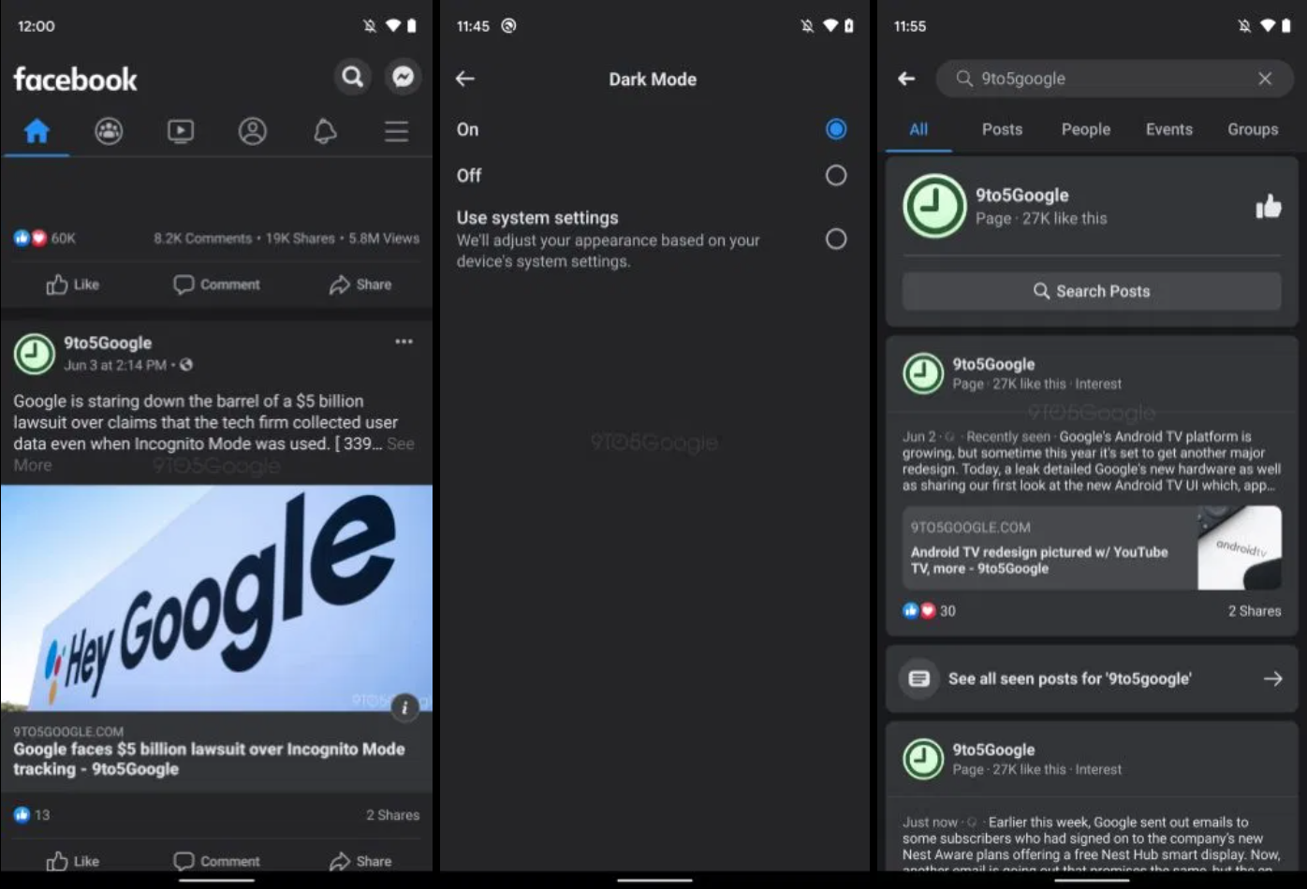This screenshot has height=889, width=1307.
Task: Open the Hey Google article image
Action: 216,597
